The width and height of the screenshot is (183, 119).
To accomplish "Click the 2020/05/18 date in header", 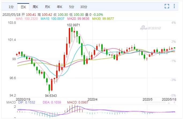I will (x=12, y=15).
